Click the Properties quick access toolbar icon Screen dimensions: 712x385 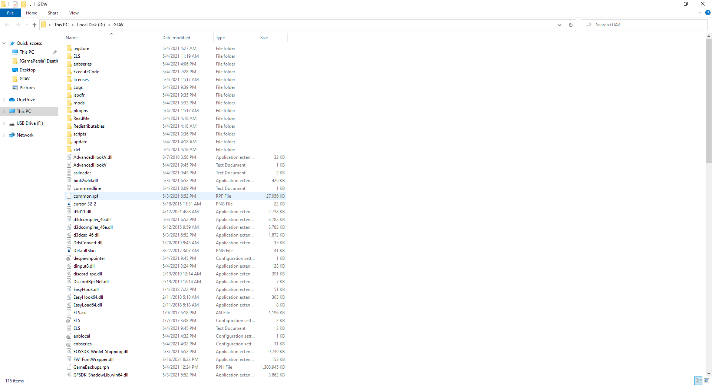click(15, 4)
